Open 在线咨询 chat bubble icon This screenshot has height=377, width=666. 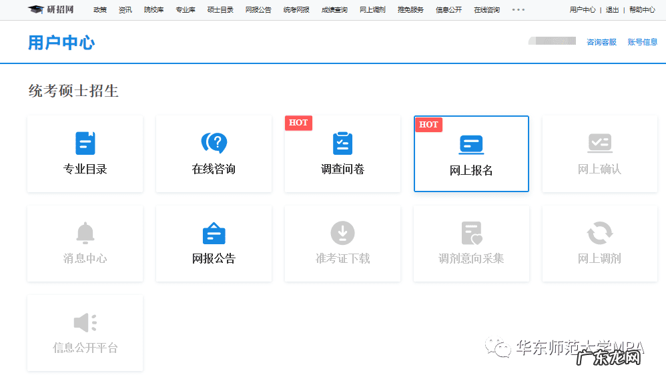[x=214, y=143]
